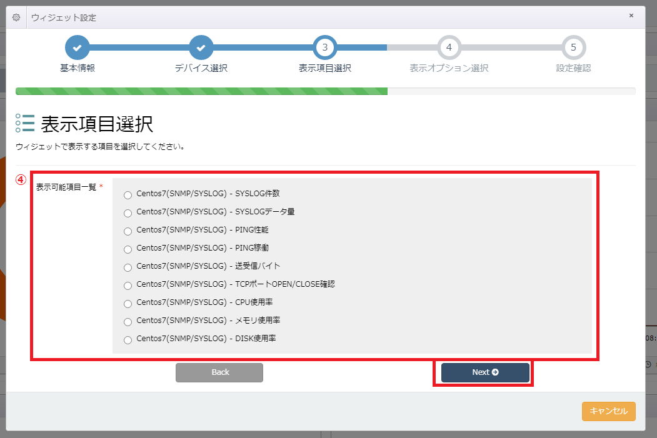This screenshot has height=438, width=657.
Task: Click the 表示可能項目一覧 field label
Action: pos(66,187)
